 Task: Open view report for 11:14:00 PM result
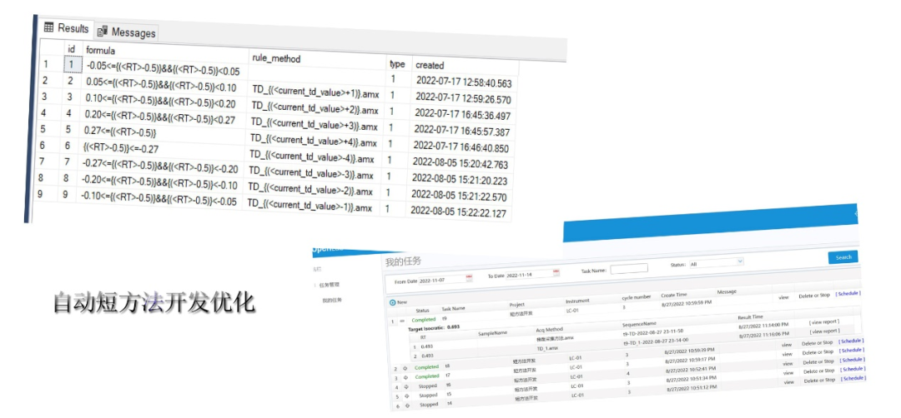pyautogui.click(x=824, y=322)
